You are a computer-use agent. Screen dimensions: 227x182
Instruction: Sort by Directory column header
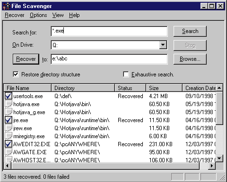(x=83, y=88)
